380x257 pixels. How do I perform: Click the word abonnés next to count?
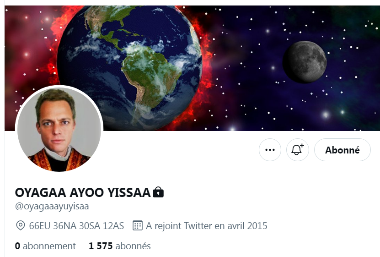point(133,246)
